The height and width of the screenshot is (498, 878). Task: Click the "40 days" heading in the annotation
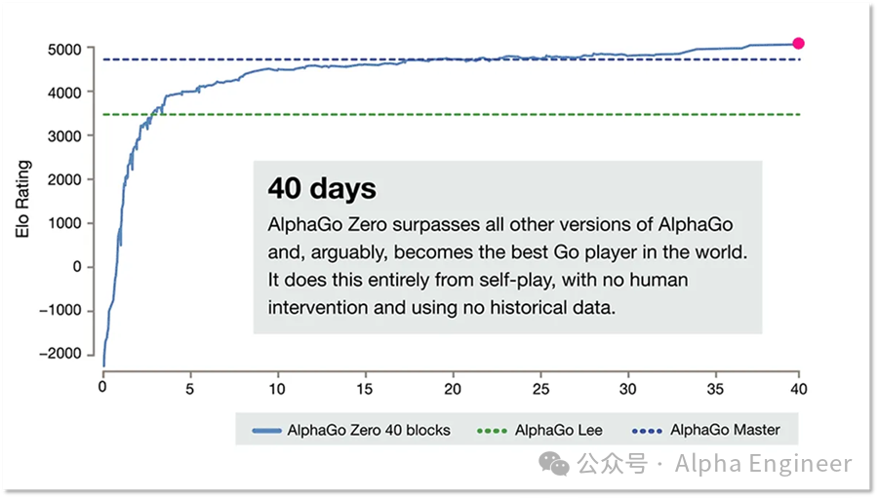(x=322, y=188)
